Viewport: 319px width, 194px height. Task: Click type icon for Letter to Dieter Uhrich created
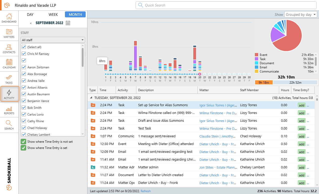pyautogui.click(x=93, y=175)
